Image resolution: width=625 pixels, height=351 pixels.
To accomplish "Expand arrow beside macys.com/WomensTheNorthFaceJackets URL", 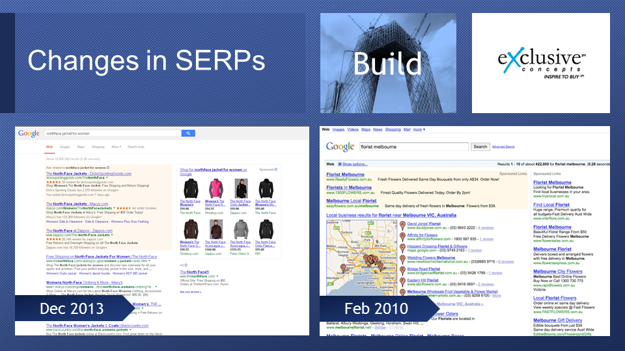I will coord(115,208).
